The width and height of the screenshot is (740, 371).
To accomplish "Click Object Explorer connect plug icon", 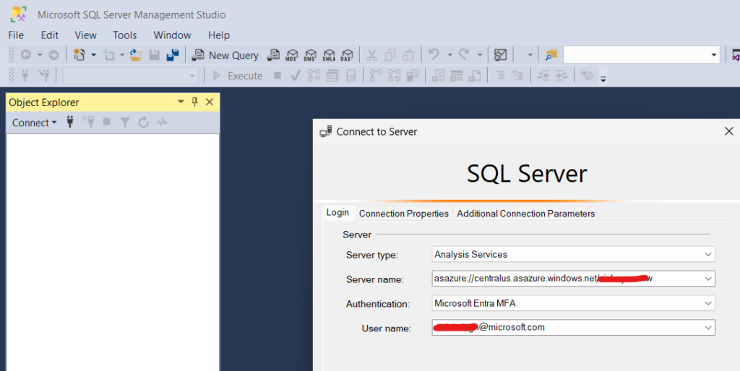I will pyautogui.click(x=70, y=122).
